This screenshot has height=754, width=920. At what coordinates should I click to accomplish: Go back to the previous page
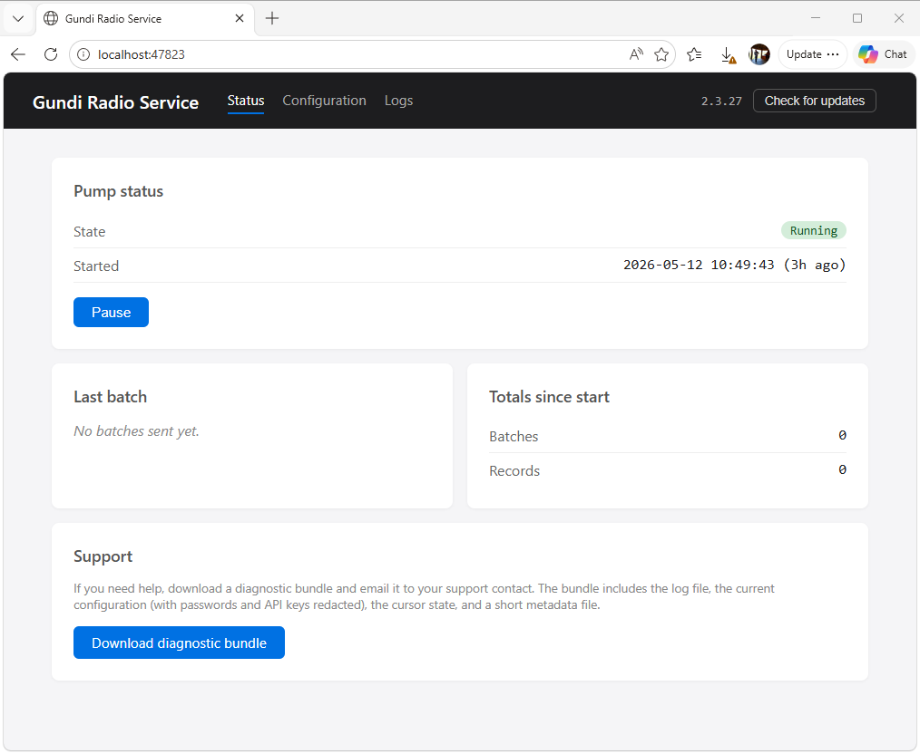tap(18, 54)
